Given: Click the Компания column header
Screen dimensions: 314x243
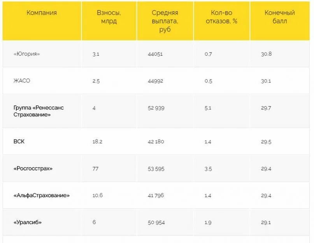Looking at the screenshot, I should (42, 12).
